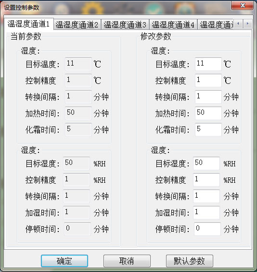Focus temperature 转换间隔 field in 修改参数
Viewport: 257px width, 272px height.
208,96
